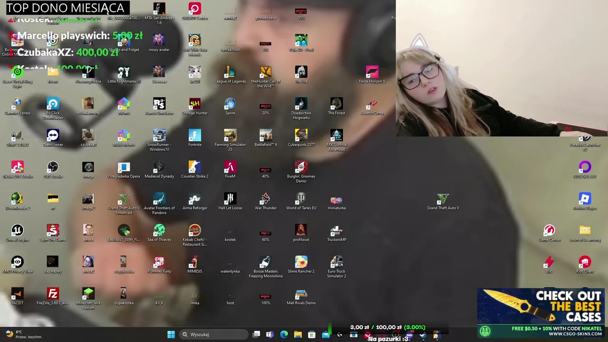Open File Explorer from taskbar
608x342 pixels.
click(x=298, y=334)
